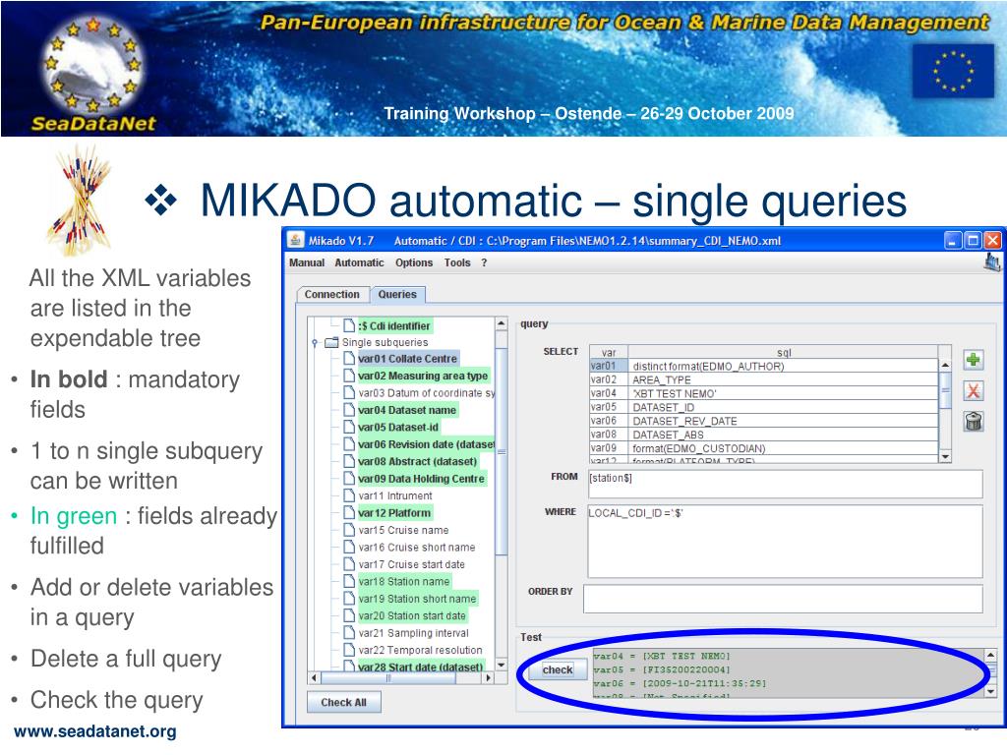
Task: Open the Options menu
Action: [x=414, y=262]
